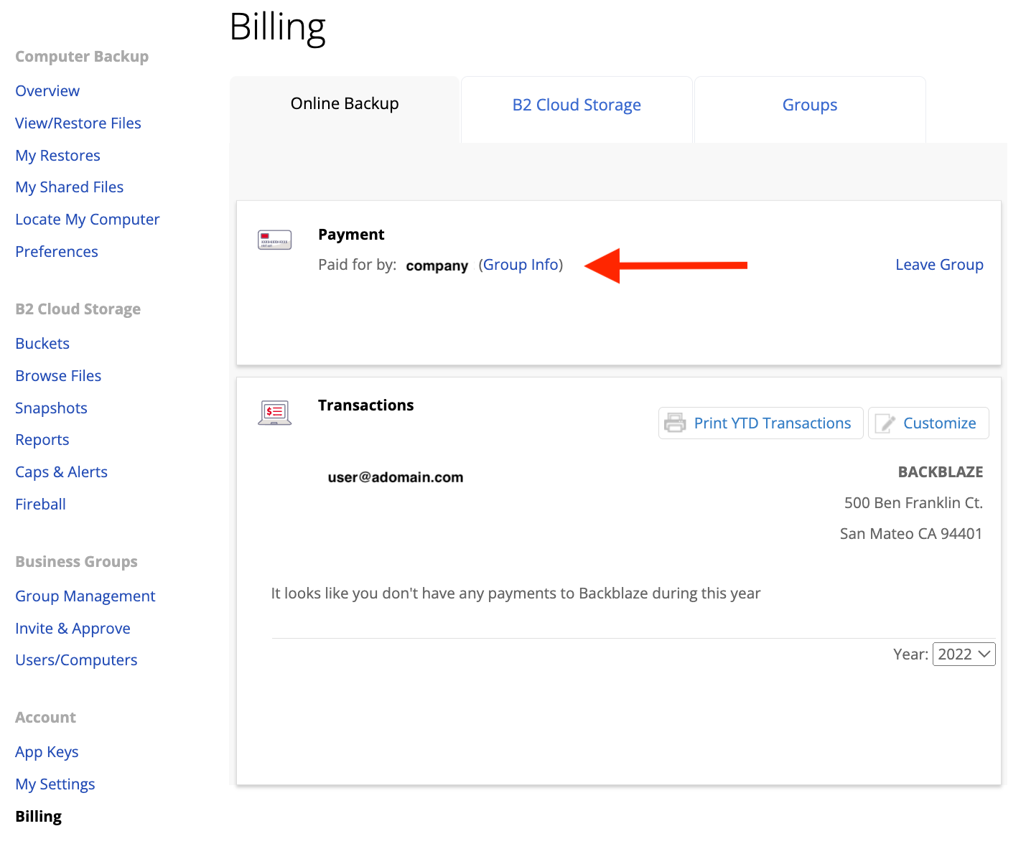Click the credit card Payment icon

(274, 240)
